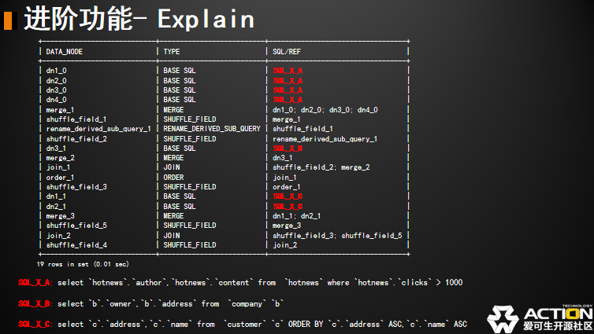Click the orange bar beside the slide title
Viewport: 594px width, 334px height.
coord(7,20)
